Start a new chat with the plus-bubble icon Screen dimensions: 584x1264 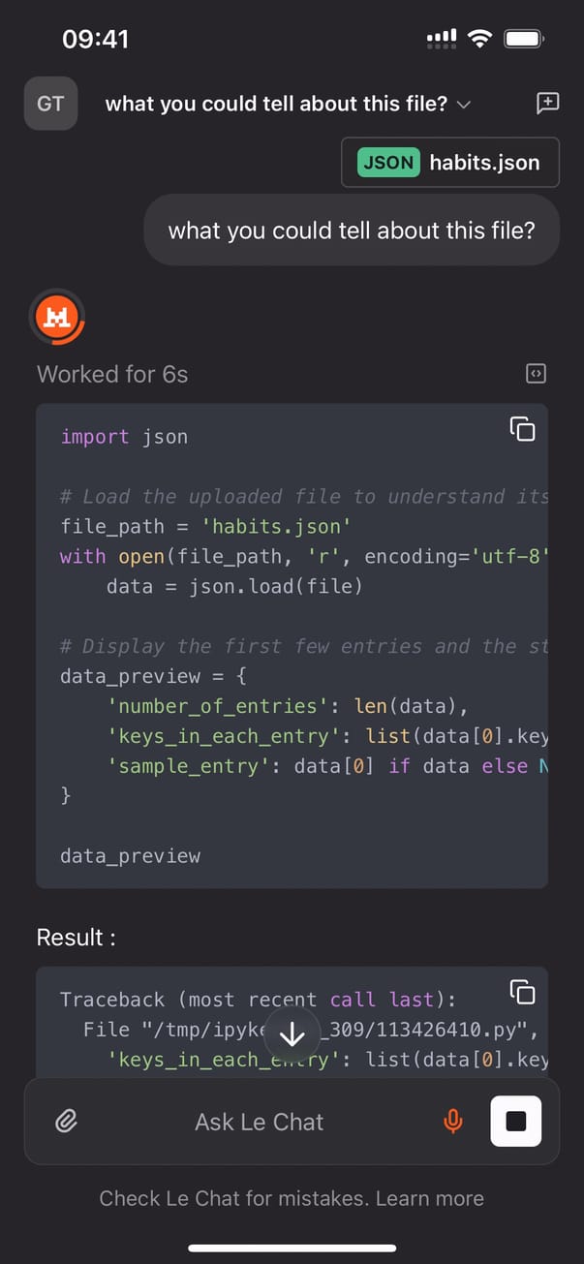pyautogui.click(x=547, y=104)
